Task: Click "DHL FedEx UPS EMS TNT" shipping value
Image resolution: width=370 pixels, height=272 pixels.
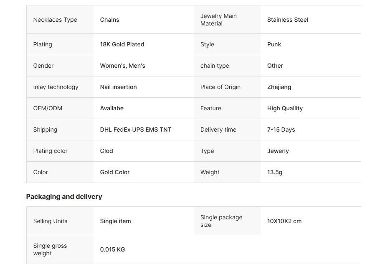Action: [135, 130]
